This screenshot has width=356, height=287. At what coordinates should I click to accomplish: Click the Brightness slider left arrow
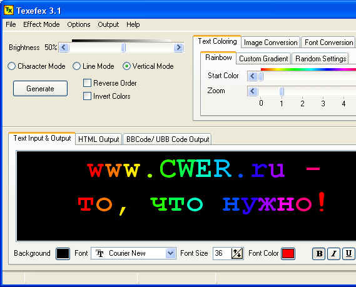(64, 48)
